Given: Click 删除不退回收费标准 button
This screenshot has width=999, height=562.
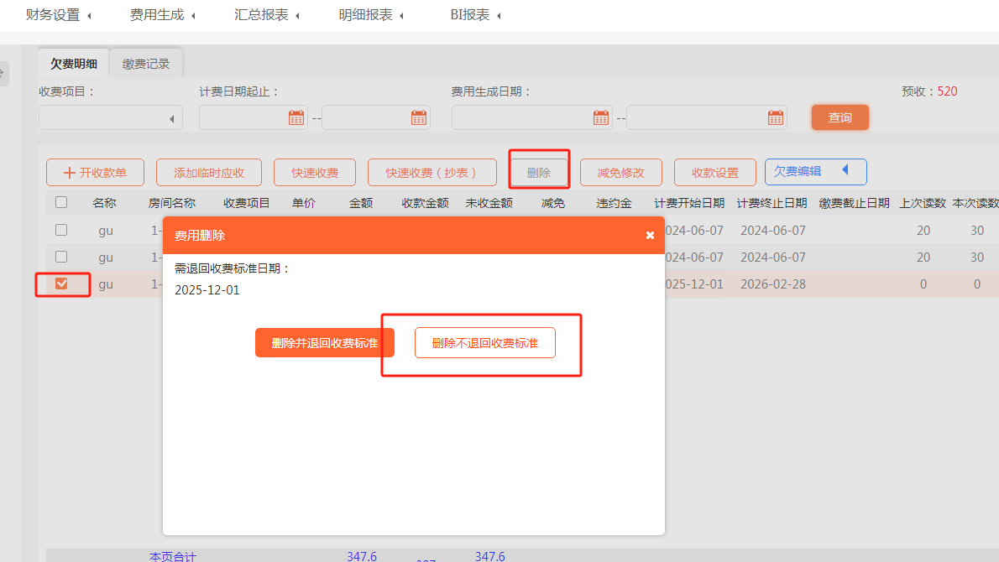Looking at the screenshot, I should click(x=484, y=343).
